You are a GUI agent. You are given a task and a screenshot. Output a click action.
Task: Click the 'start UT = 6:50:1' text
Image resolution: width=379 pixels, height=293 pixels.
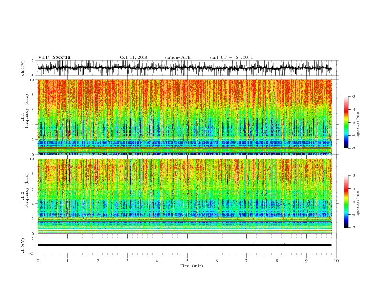click(231, 57)
